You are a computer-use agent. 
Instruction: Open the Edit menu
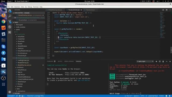click(x=12, y=7)
